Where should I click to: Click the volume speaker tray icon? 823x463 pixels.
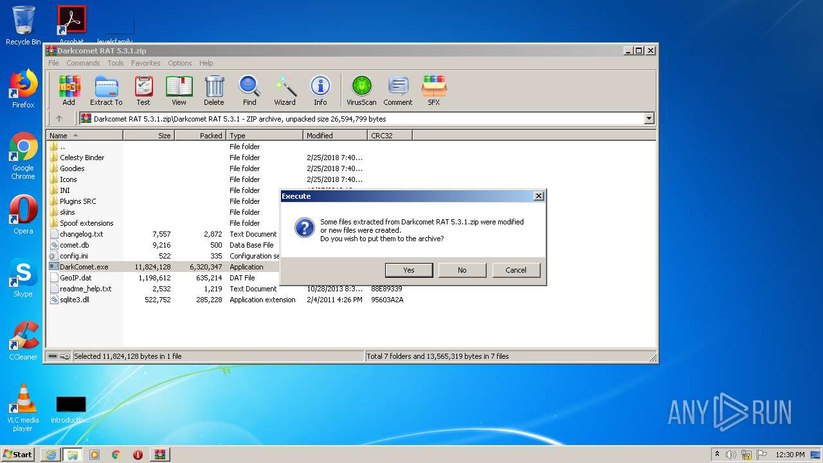click(x=731, y=455)
